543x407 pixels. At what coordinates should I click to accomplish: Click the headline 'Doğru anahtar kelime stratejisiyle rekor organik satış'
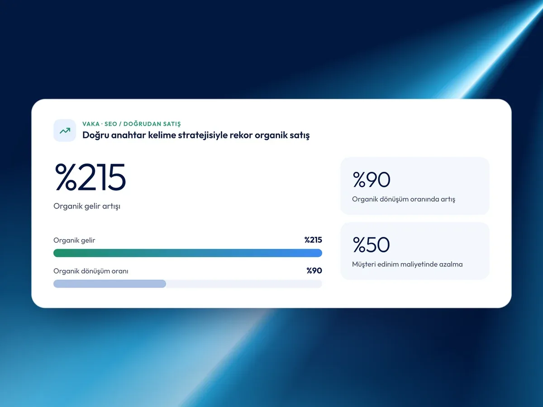196,135
